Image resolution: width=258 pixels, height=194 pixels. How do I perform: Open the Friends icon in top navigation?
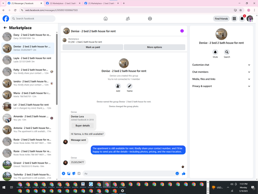(x=128, y=19)
